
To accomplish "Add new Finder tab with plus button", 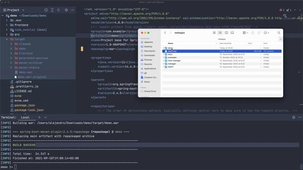I will point(281,39).
